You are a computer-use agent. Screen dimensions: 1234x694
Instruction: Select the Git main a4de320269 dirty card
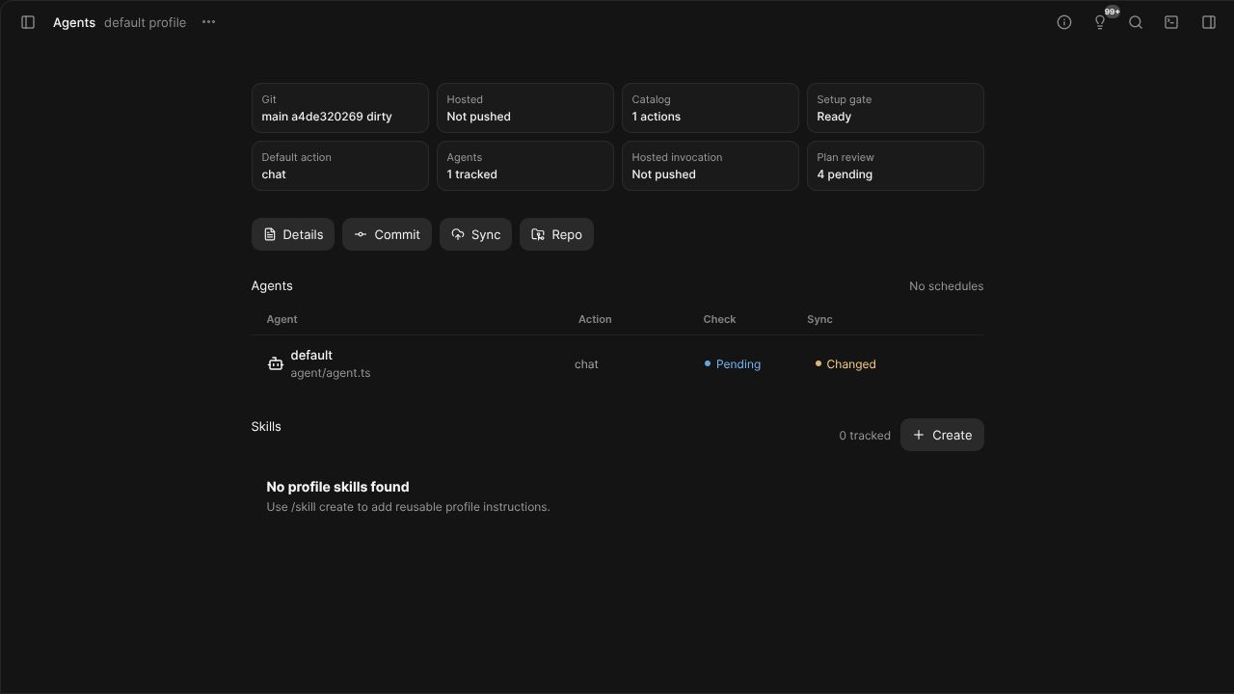340,108
